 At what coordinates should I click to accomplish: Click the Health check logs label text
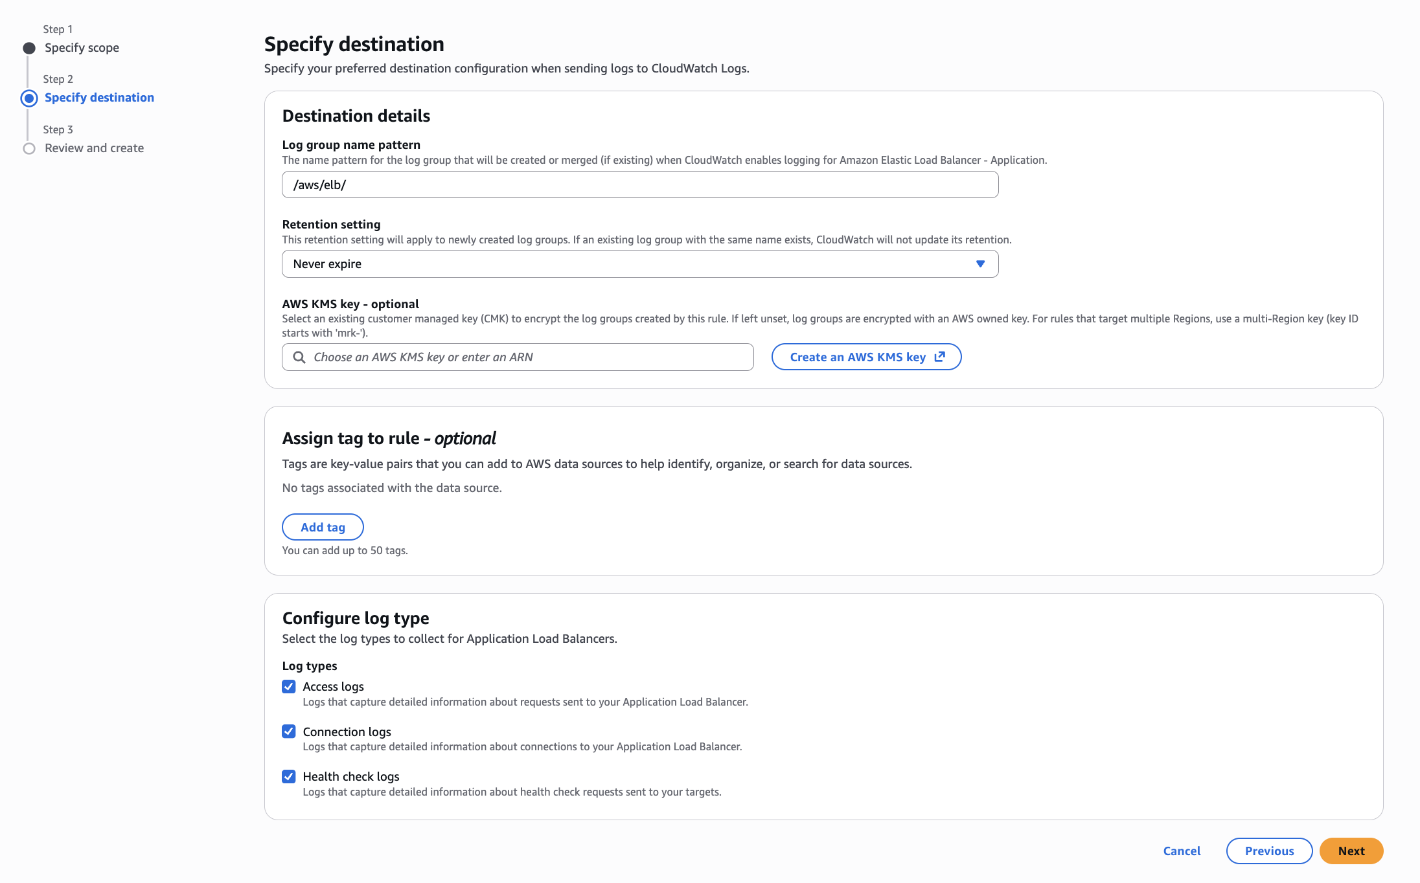(x=351, y=776)
